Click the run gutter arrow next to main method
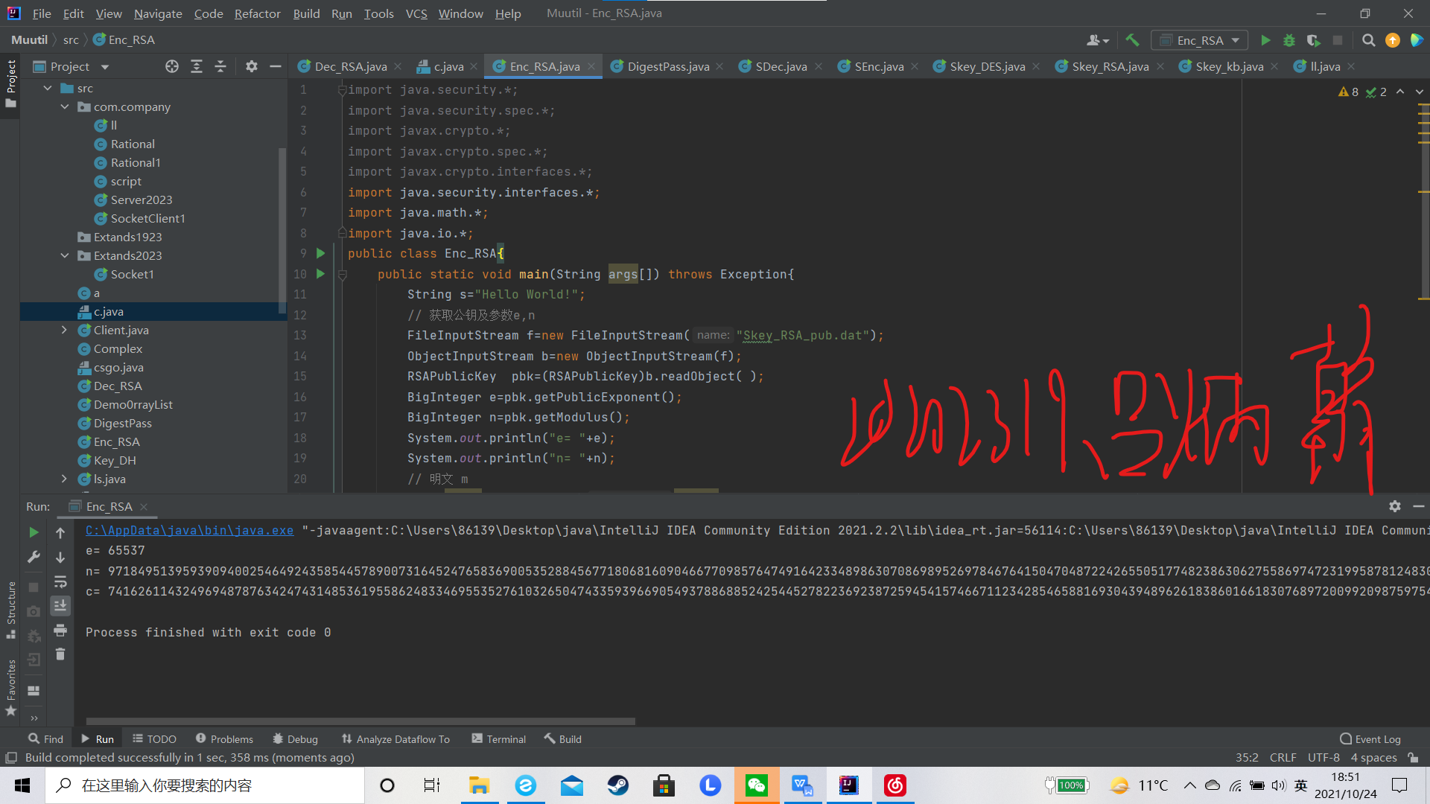Image resolution: width=1430 pixels, height=804 pixels. [320, 274]
